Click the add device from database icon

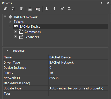pyautogui.click(x=38, y=9)
